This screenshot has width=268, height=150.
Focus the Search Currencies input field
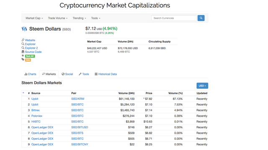(174, 18)
